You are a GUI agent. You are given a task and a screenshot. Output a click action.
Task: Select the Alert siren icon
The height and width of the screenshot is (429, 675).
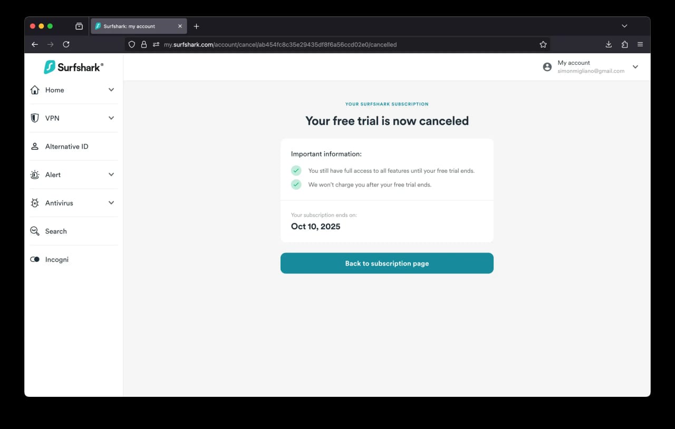pos(35,174)
